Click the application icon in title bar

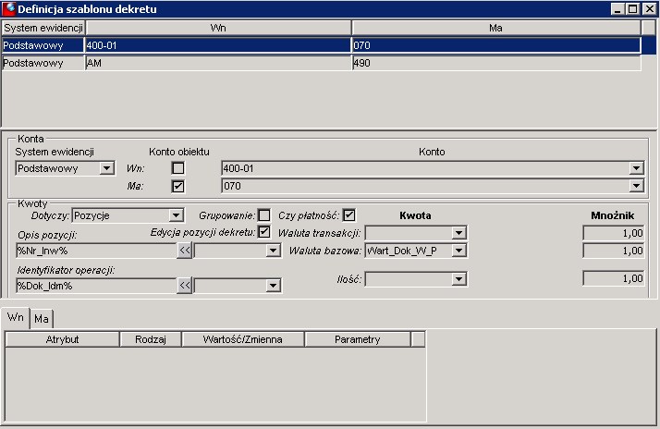(x=9, y=9)
